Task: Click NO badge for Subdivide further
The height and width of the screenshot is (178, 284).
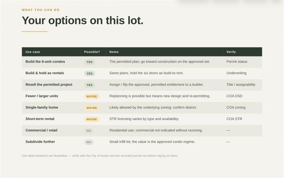Action: tap(89, 142)
